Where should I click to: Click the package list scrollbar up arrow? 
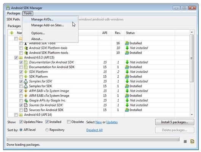(192, 32)
